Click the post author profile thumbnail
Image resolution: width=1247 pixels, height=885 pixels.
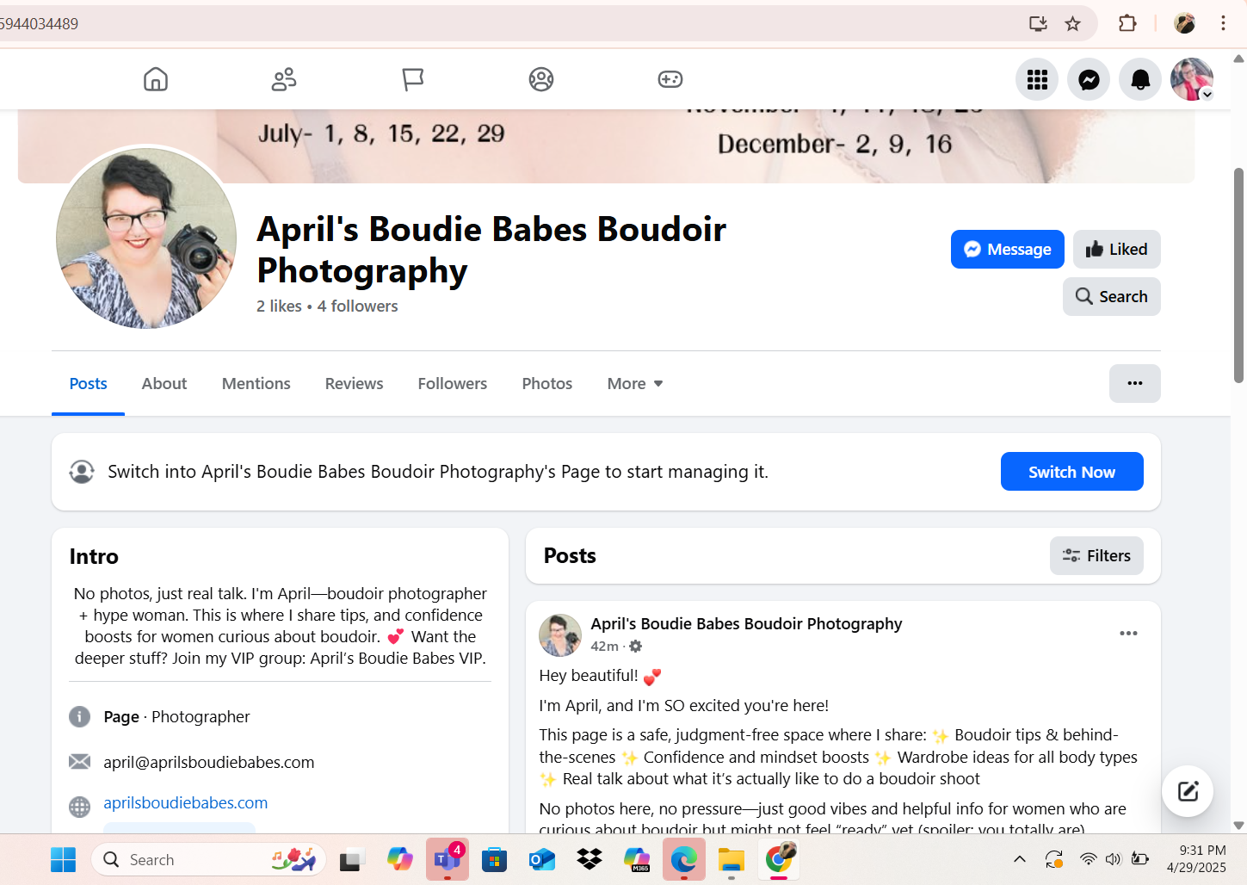coord(560,635)
